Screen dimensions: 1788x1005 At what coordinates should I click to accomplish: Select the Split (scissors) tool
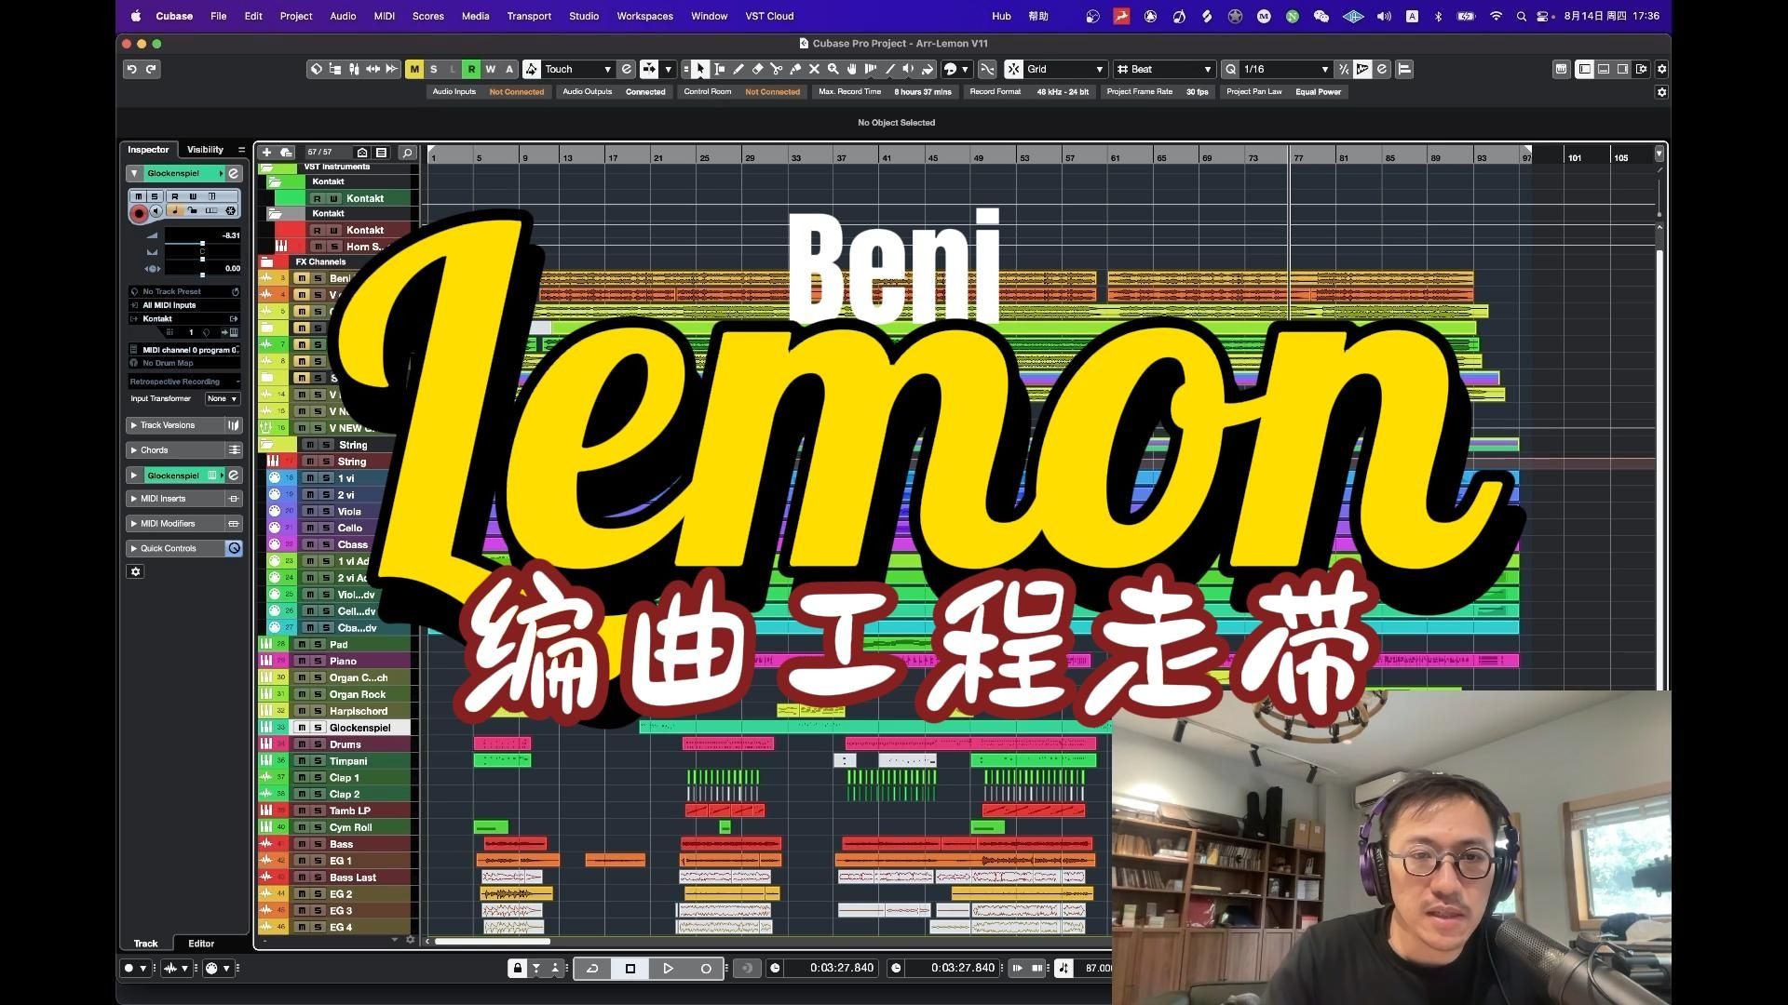777,69
